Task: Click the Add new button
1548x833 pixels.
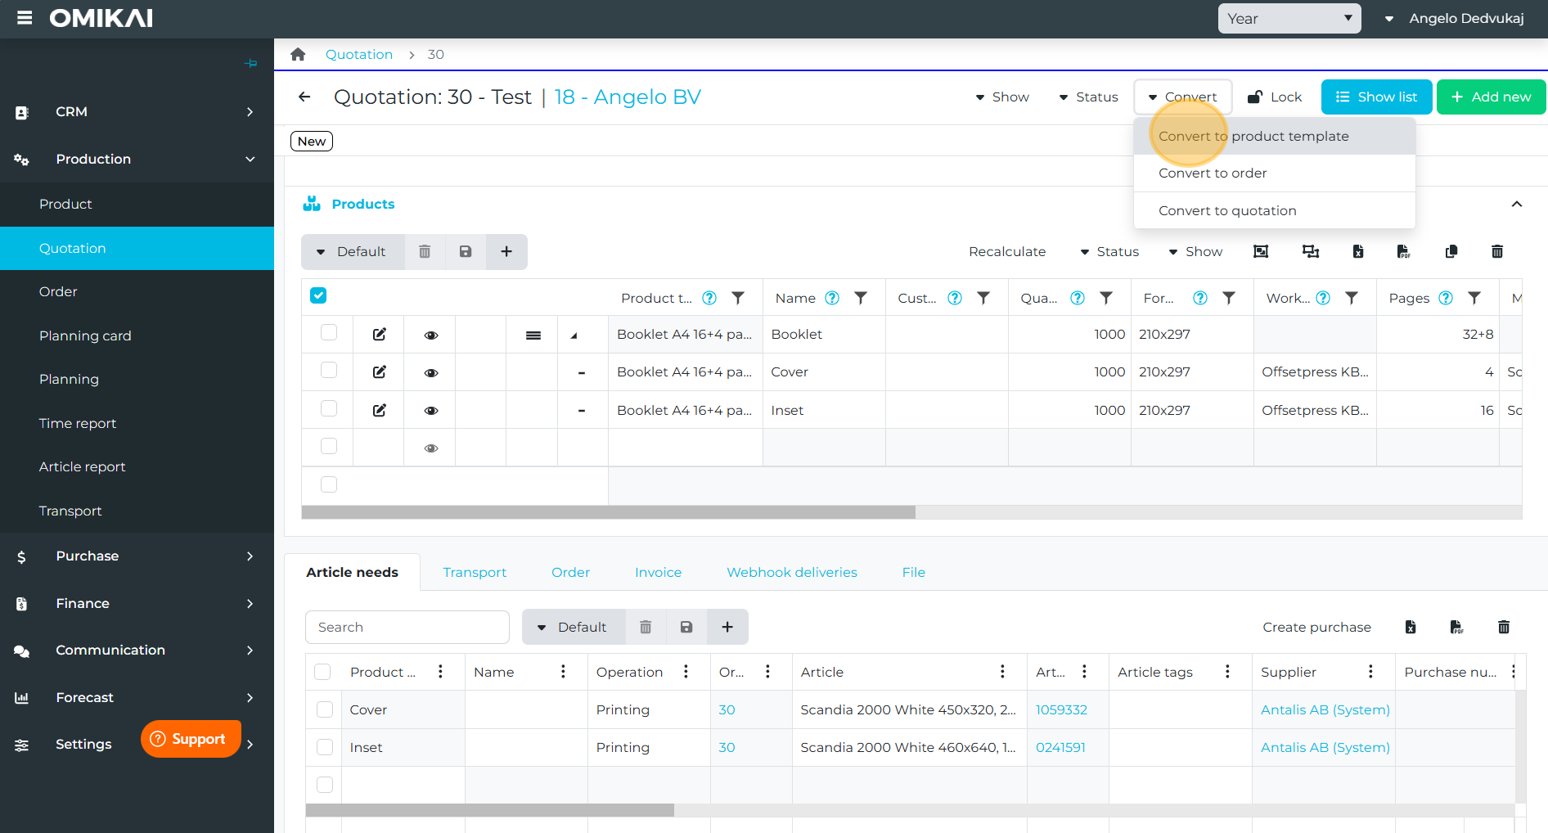Action: pos(1490,97)
